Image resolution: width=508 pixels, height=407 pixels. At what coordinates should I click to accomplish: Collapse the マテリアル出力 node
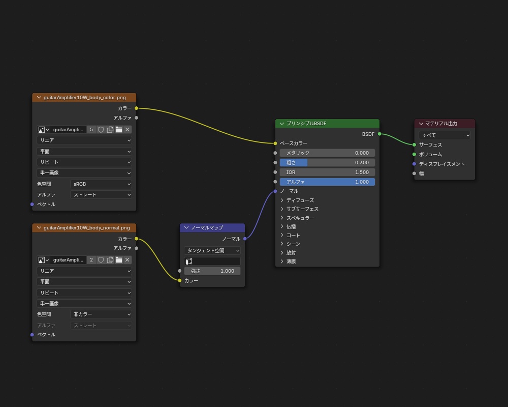421,123
